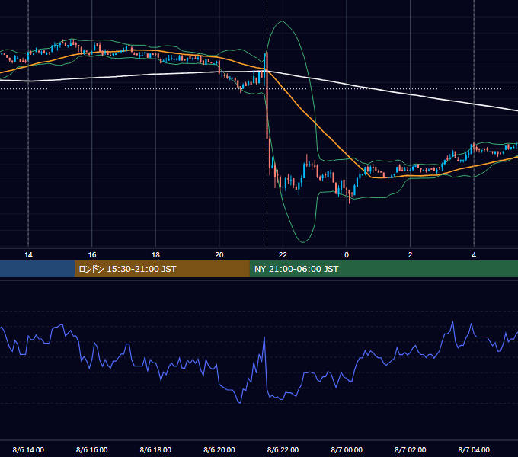Click the 2 hour axis label

[411, 255]
